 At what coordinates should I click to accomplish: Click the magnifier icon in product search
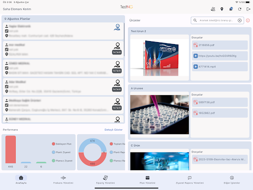pyautogui.click(x=195, y=20)
